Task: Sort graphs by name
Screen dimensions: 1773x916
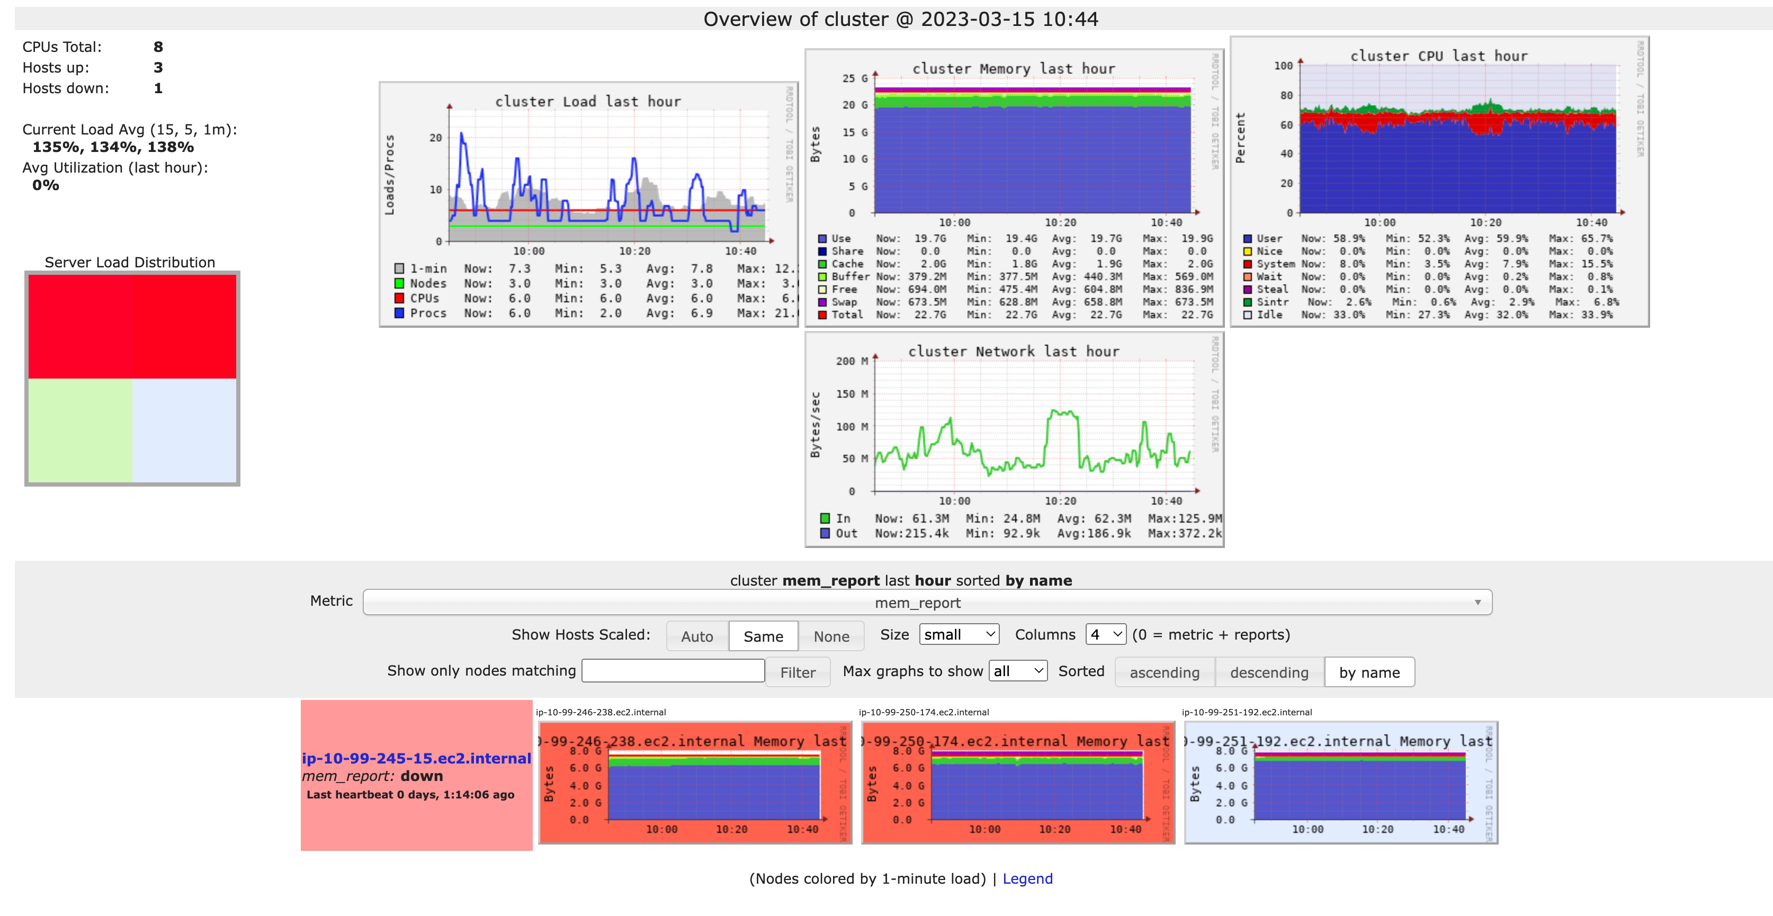Action: (1369, 672)
